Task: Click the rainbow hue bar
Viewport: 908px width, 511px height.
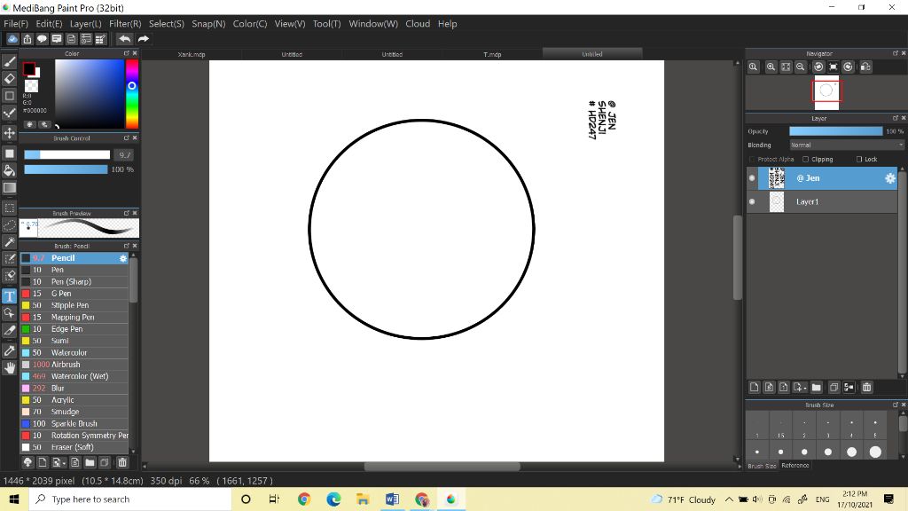Action: [132, 94]
